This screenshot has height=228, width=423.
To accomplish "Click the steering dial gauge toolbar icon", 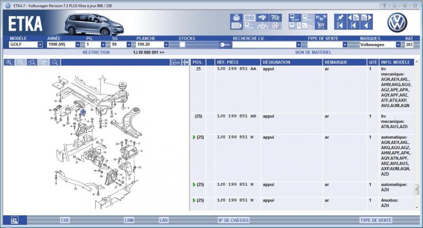I will coord(262,26).
